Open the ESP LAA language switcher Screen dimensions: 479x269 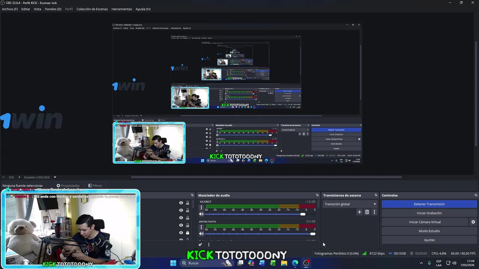click(439, 263)
